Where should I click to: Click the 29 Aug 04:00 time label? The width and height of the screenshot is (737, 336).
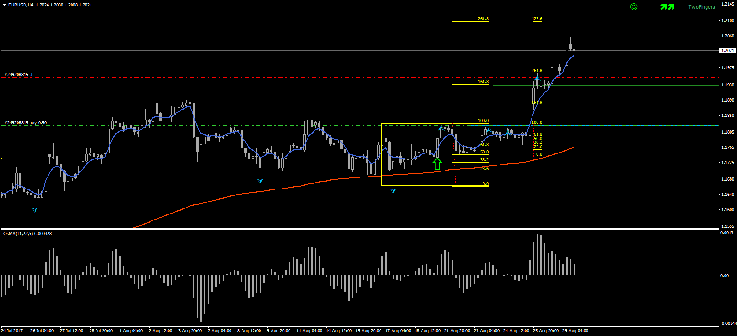[575, 331]
